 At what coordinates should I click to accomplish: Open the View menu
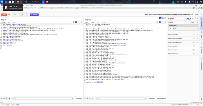(27, 5)
